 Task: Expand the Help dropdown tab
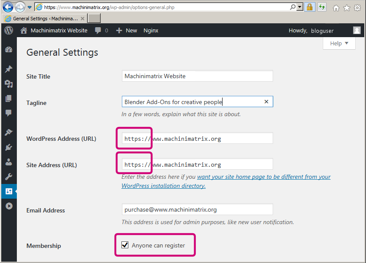(x=339, y=44)
